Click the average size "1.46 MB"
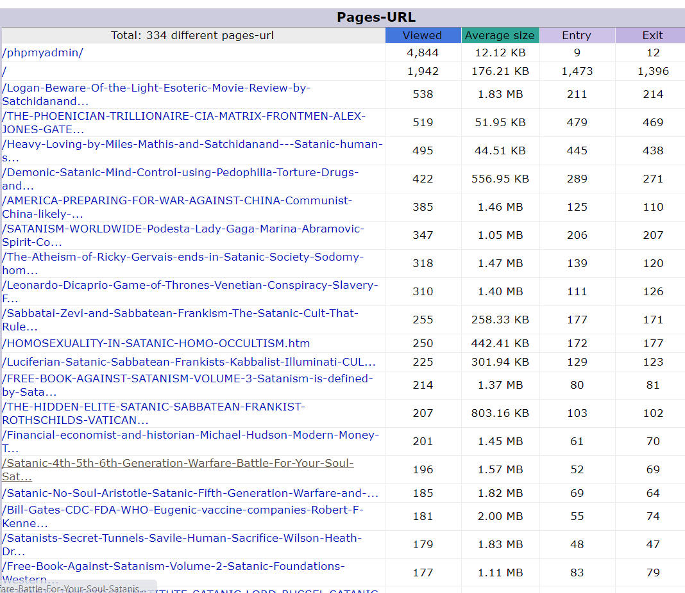This screenshot has height=593, width=685. tap(500, 207)
